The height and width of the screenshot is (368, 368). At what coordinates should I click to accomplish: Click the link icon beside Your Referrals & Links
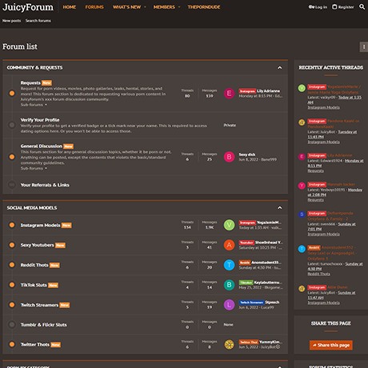pyautogui.click(x=12, y=185)
